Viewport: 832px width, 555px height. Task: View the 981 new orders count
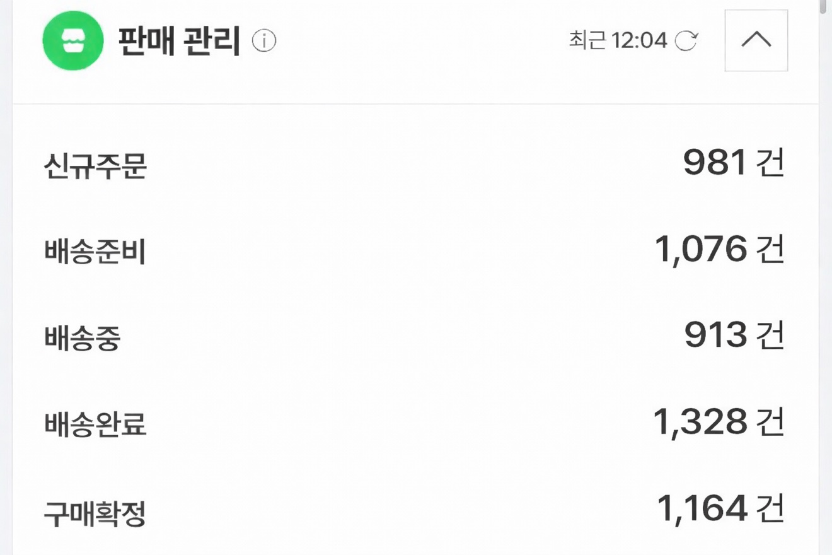click(x=715, y=163)
